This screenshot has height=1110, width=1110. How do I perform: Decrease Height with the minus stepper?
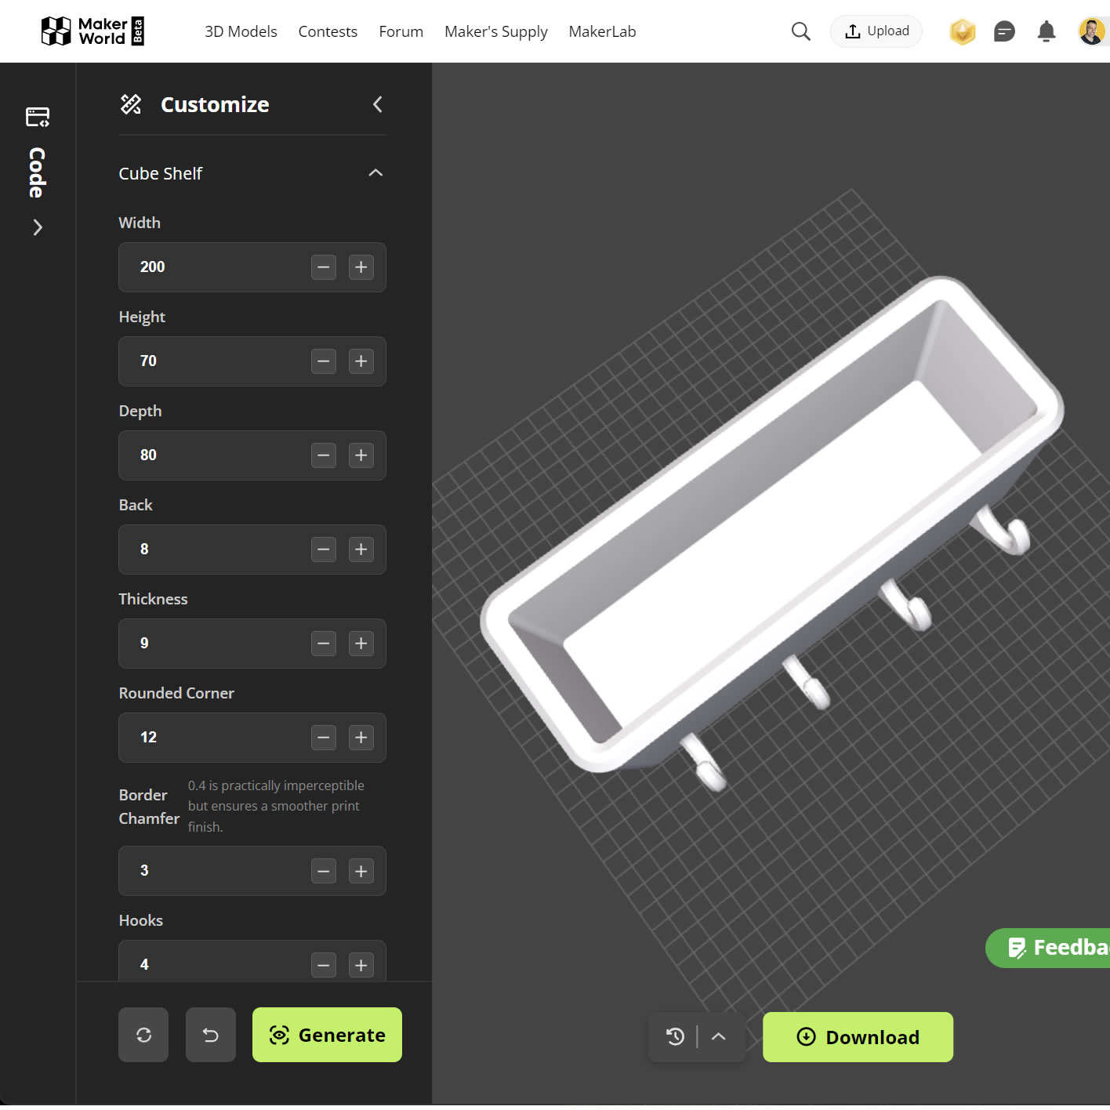323,361
